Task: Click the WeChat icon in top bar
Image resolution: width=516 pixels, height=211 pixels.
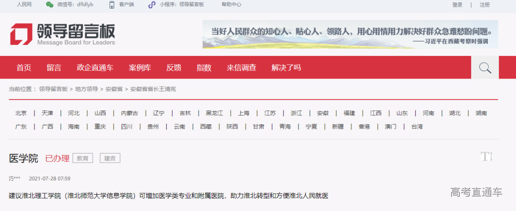Action: [x=50, y=5]
